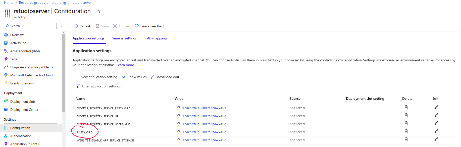The width and height of the screenshot is (461, 147).
Task: Click the Source column header
Action: coord(295,99)
